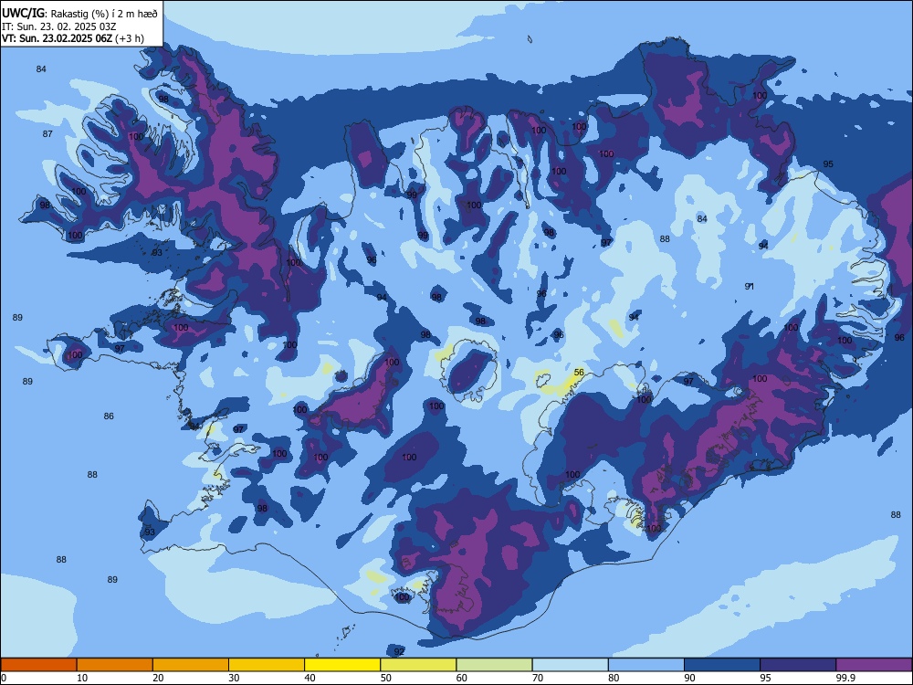Click the '87' humidity value over the sea

pos(47,134)
